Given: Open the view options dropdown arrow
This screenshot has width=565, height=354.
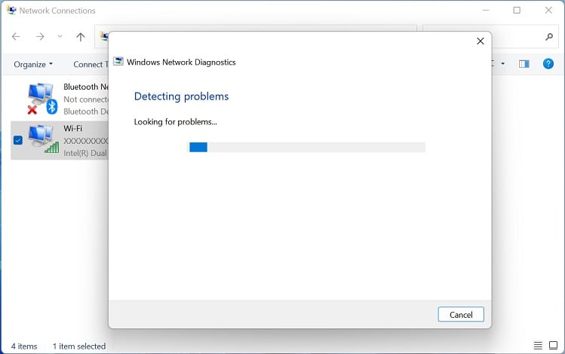Looking at the screenshot, I should pos(502,64).
